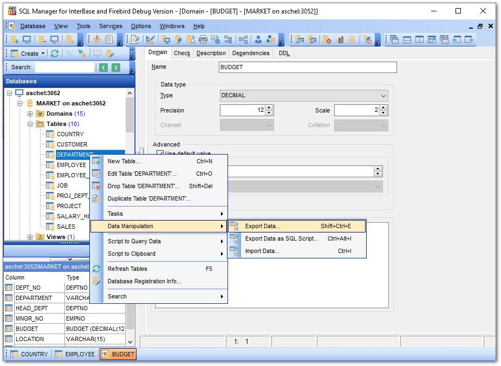Switch to the COUNTRY window tab at bottom
This screenshot has height=366, width=501.
point(29,354)
